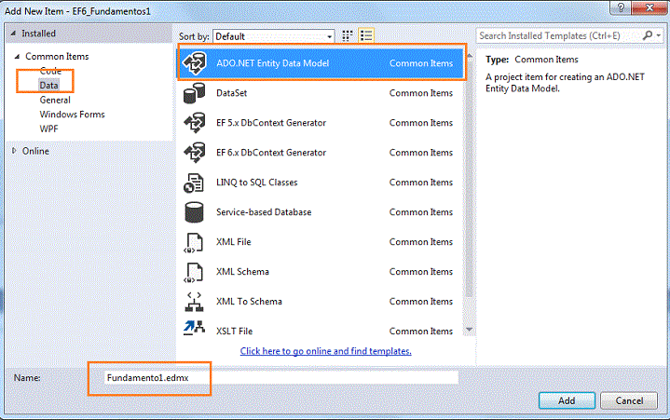Select 'LINQ to SQL Classes' text

click(x=257, y=183)
